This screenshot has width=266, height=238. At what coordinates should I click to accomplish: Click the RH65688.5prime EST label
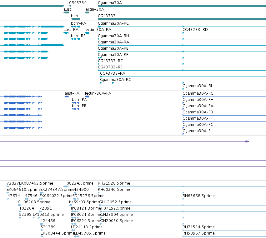coord(198,196)
